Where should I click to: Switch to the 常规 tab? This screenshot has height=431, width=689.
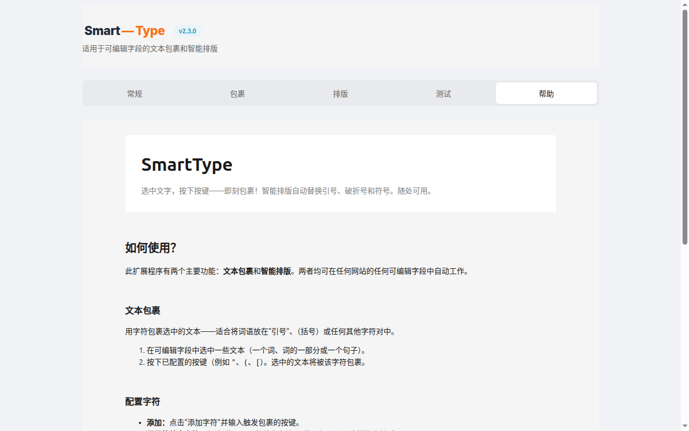click(x=135, y=94)
